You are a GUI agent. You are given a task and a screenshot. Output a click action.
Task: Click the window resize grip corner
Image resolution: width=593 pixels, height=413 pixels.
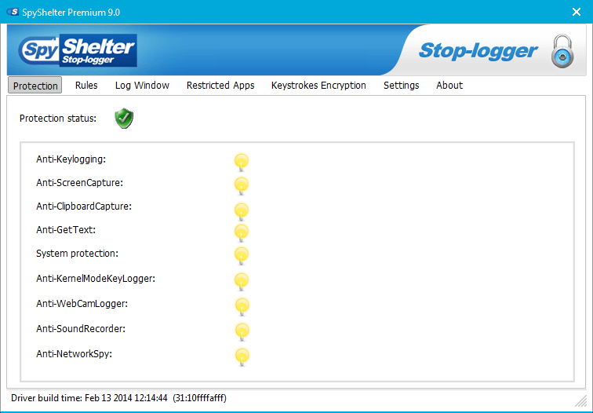pos(580,400)
